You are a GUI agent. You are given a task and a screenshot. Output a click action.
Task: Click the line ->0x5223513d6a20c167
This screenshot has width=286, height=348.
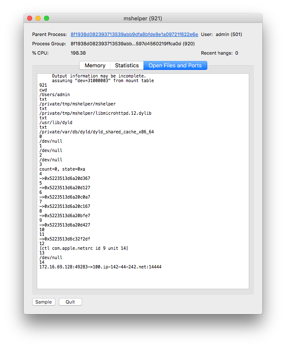65,207
